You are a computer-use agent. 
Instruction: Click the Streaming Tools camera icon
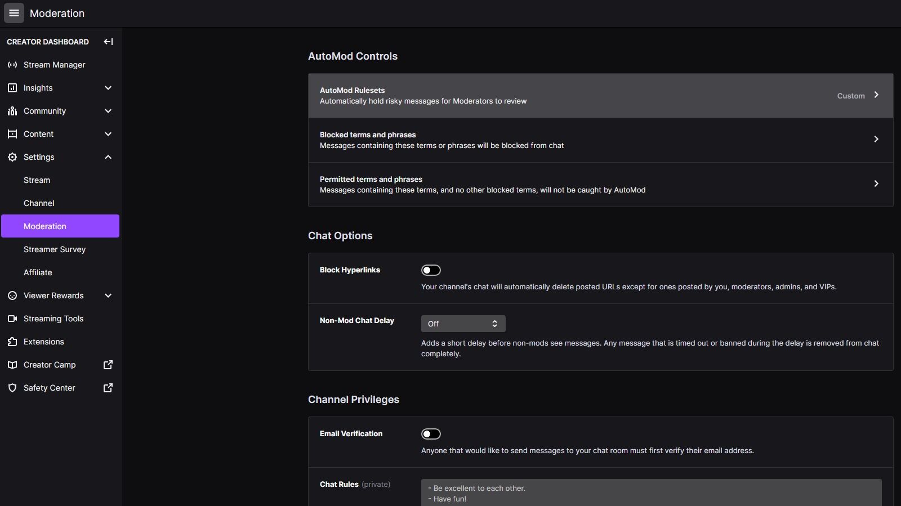point(12,319)
